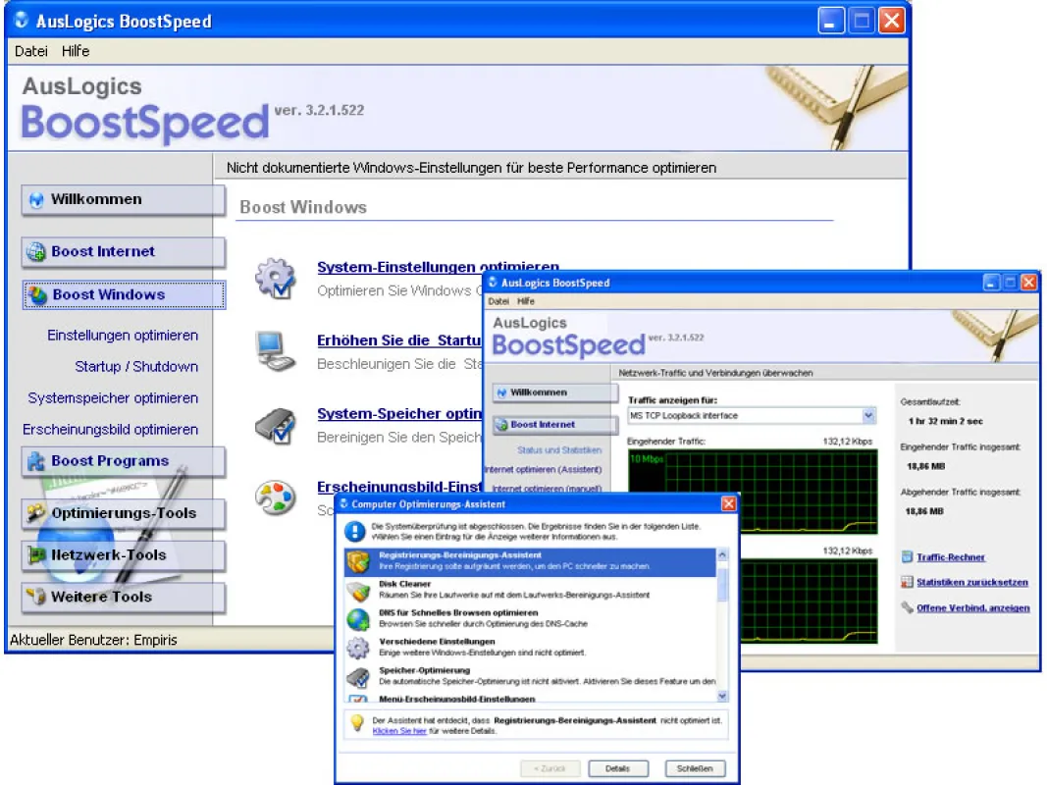Open Hilfe menu in second BoostSpeed window
Image resolution: width=1047 pixels, height=785 pixels.
pos(526,301)
